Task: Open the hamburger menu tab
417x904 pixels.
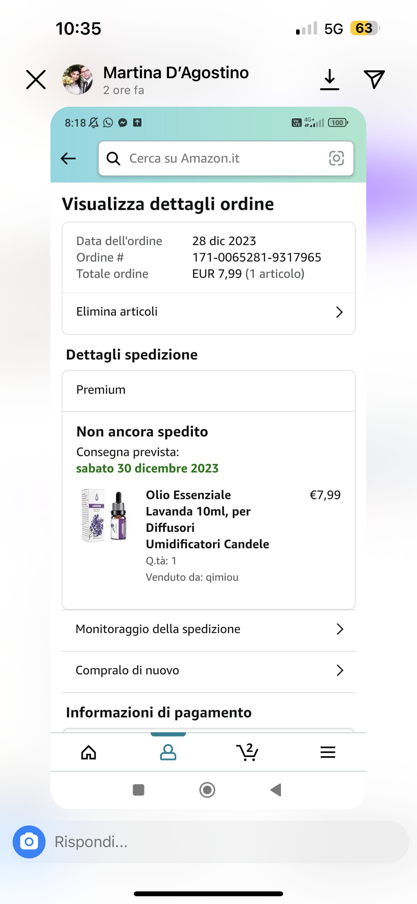Action: (x=327, y=752)
